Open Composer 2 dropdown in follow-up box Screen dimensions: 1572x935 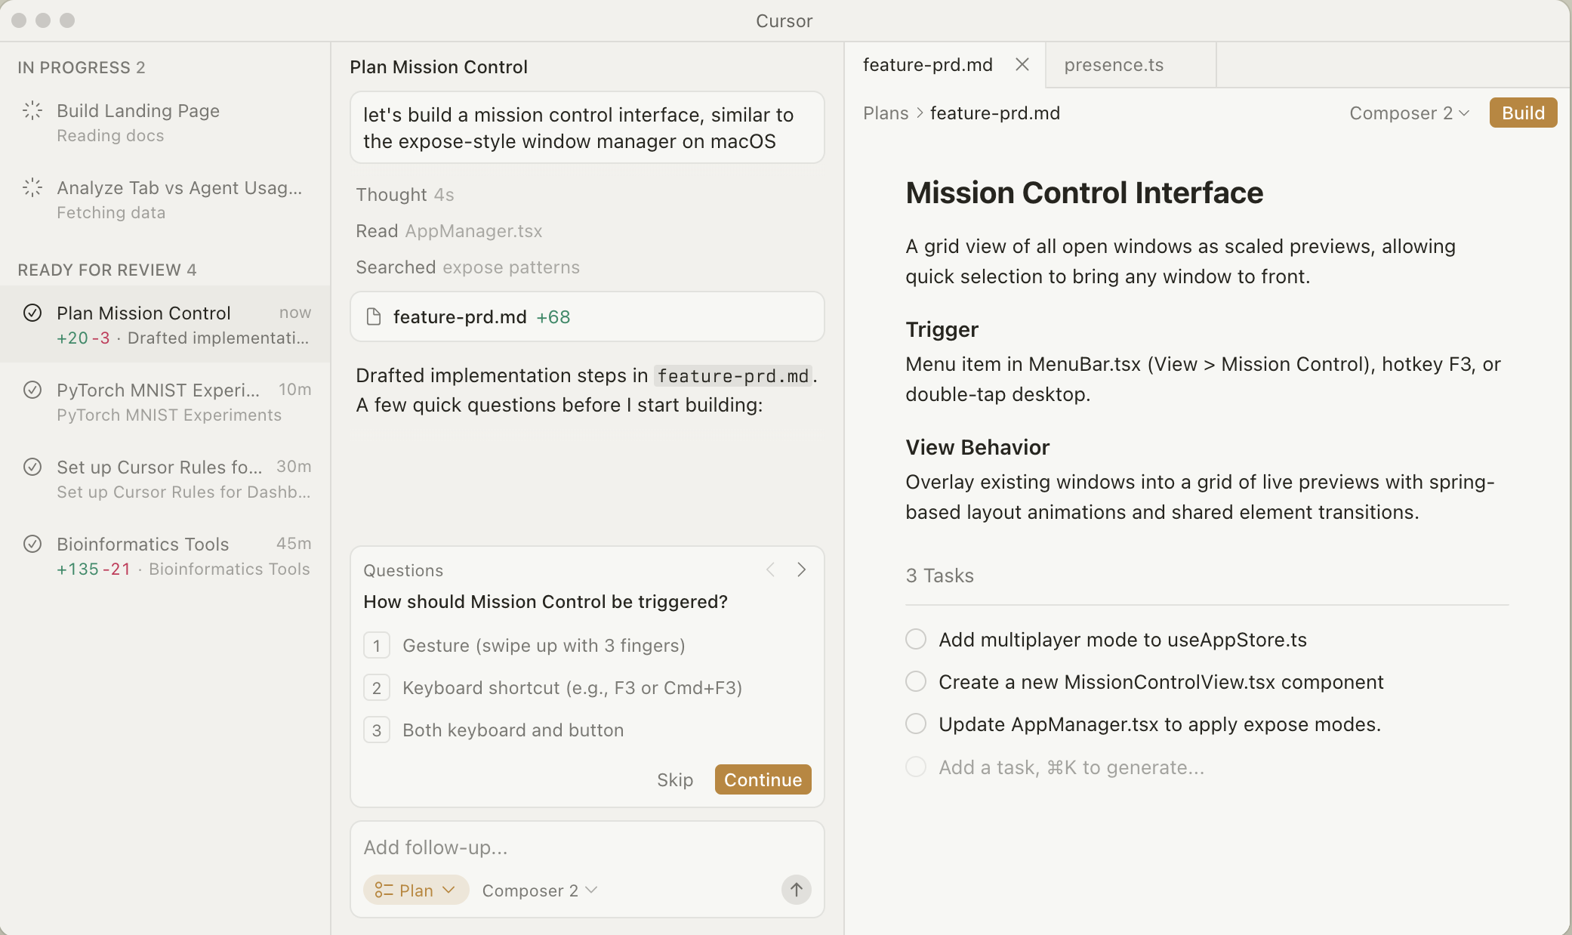tap(540, 890)
